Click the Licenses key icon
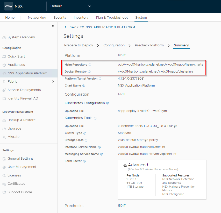Image resolution: width=221 pixels, height=213 pixels. tap(4, 175)
